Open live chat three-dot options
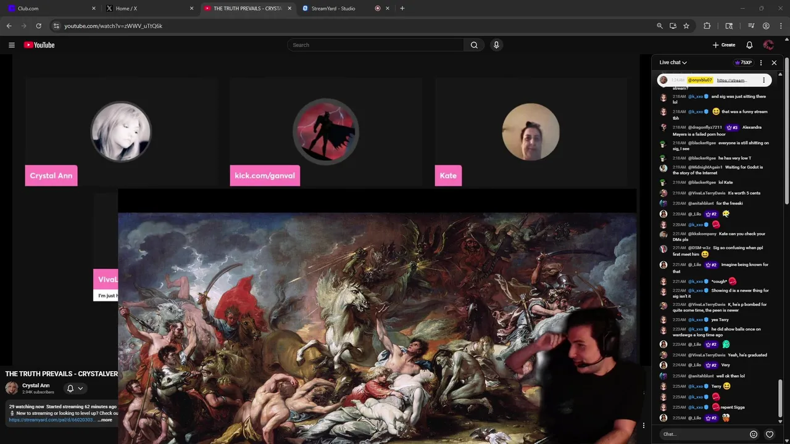Screen dimensions: 790x444 click(x=761, y=62)
